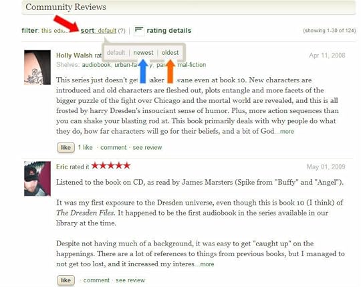Comment on Holly Walsh's review
361x287 pixels.
click(114, 147)
